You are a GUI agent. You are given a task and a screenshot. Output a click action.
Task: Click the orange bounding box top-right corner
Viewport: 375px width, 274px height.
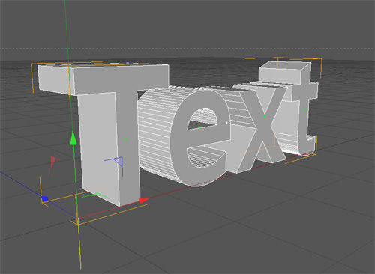(x=321, y=59)
